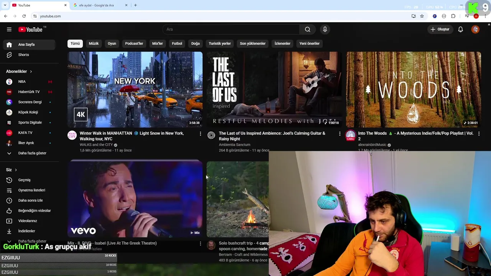This screenshot has height=276, width=491.
Task: Open İndirilenler in sidebar
Action: (29, 231)
